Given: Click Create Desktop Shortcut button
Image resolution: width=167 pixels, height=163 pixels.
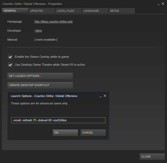Looking at the screenshot, I should coord(40,85).
